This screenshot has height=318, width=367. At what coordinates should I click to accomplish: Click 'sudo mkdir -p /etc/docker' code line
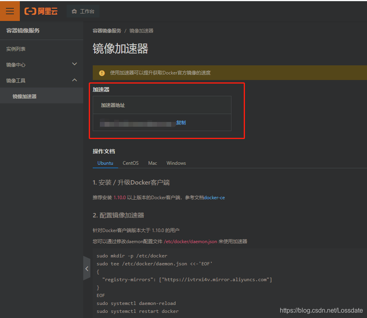point(132,256)
